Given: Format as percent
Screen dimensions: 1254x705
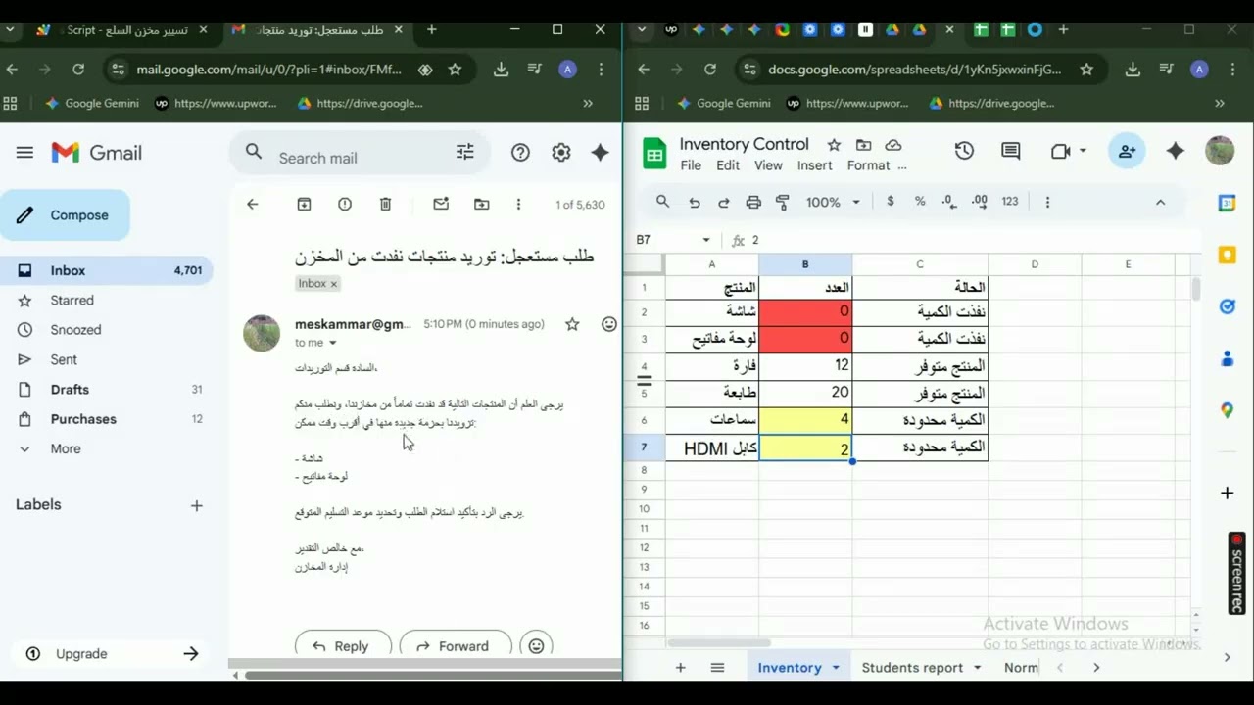Looking at the screenshot, I should point(920,202).
